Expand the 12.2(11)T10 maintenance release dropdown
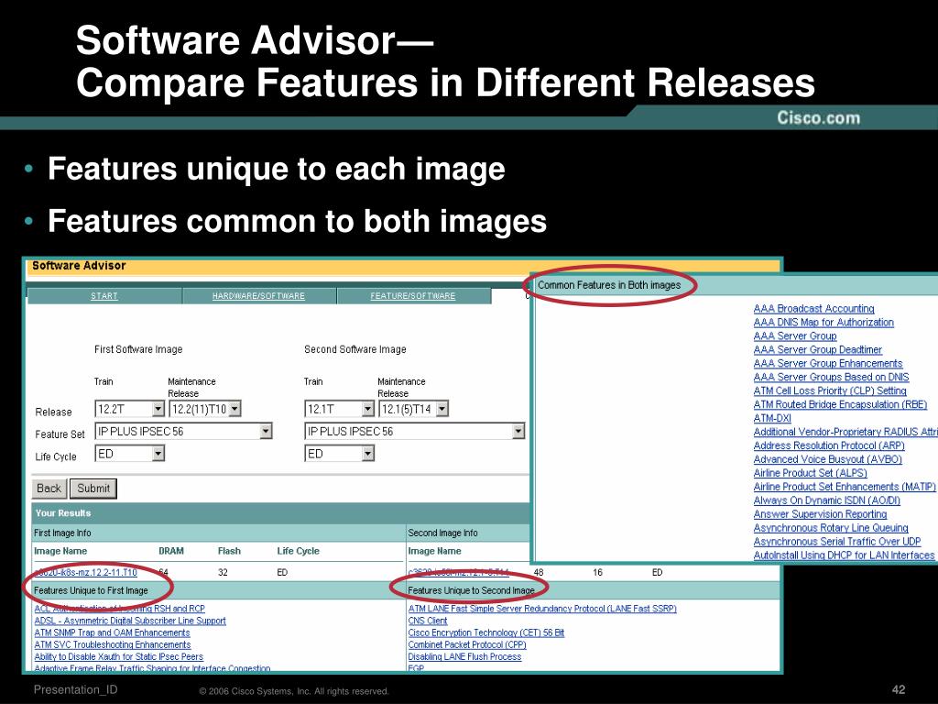938x704 pixels. click(x=204, y=409)
